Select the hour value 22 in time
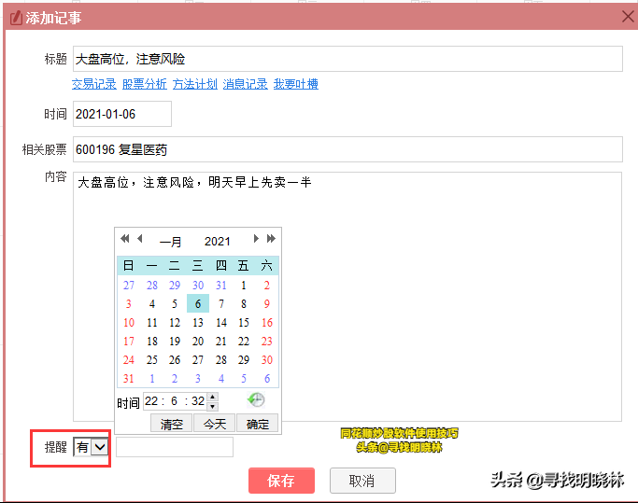This screenshot has height=503, width=638. point(151,401)
